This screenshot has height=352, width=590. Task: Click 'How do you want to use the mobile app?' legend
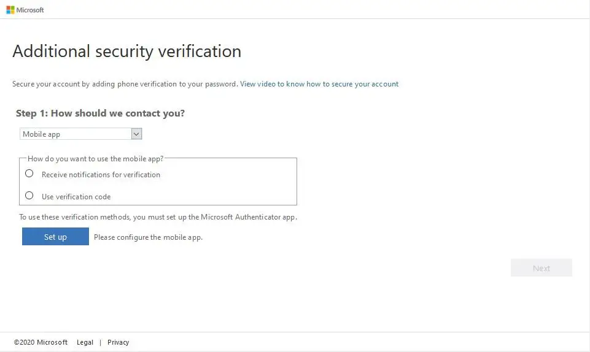tap(95, 159)
